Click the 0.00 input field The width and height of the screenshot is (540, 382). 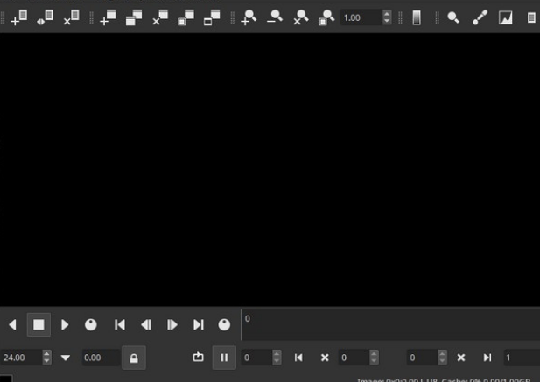(99, 358)
